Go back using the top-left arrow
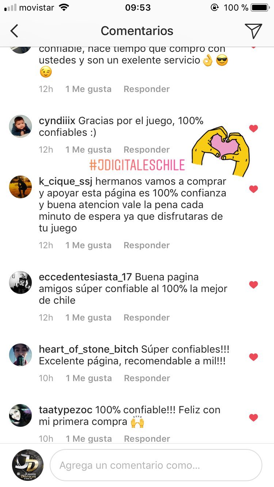 (x=14, y=31)
